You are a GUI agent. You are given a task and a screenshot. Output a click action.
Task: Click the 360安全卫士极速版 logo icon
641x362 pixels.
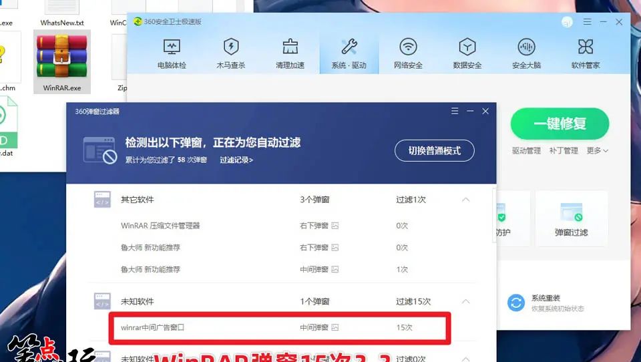pos(138,21)
